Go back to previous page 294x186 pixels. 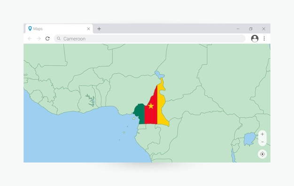[x=30, y=39]
